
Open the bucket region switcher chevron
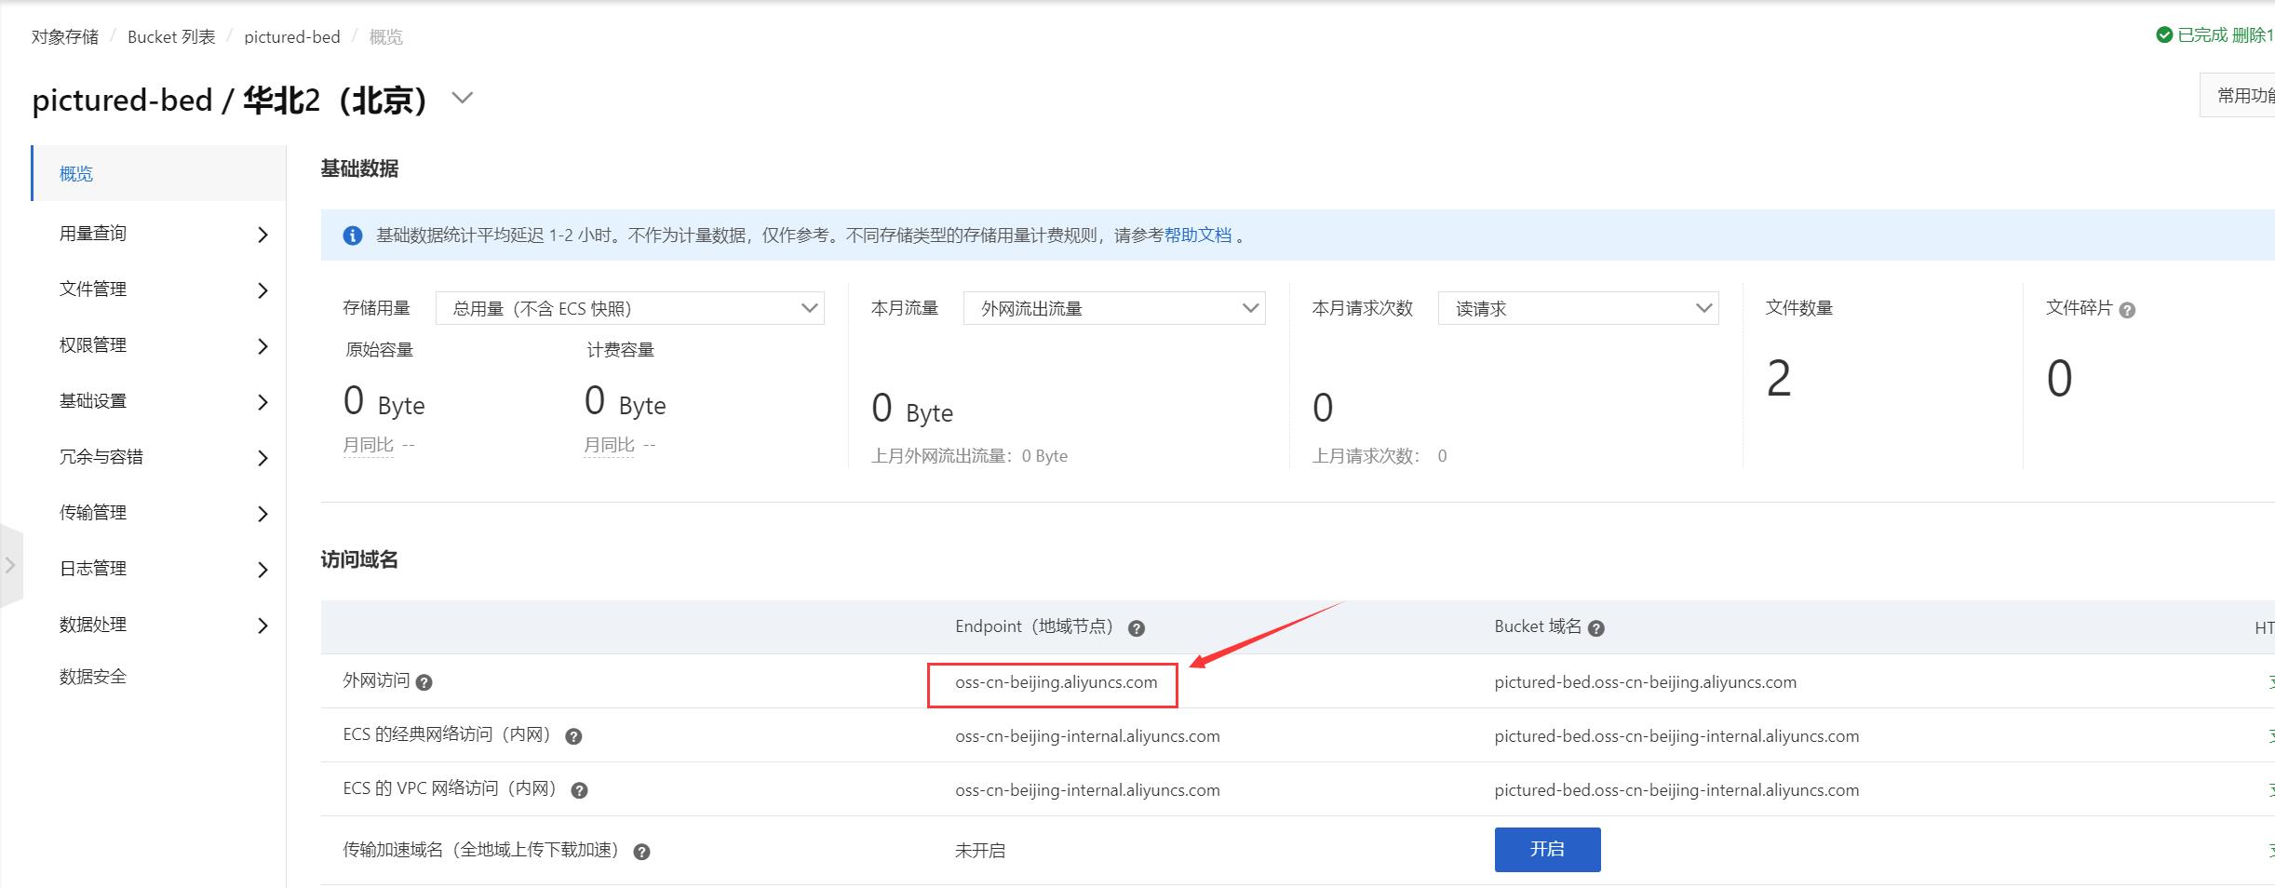tap(463, 98)
